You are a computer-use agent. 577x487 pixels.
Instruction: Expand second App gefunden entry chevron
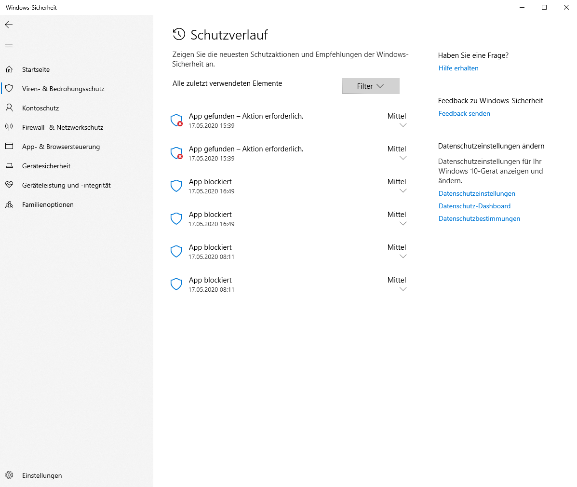[403, 158]
